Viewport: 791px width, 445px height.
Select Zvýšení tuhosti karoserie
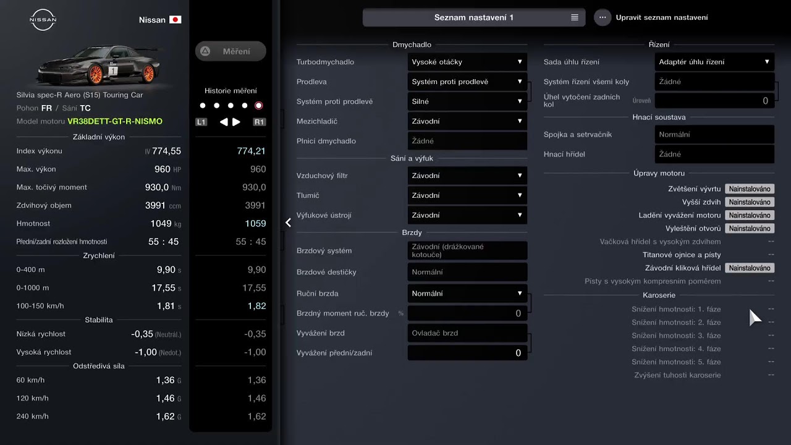pyautogui.click(x=677, y=375)
